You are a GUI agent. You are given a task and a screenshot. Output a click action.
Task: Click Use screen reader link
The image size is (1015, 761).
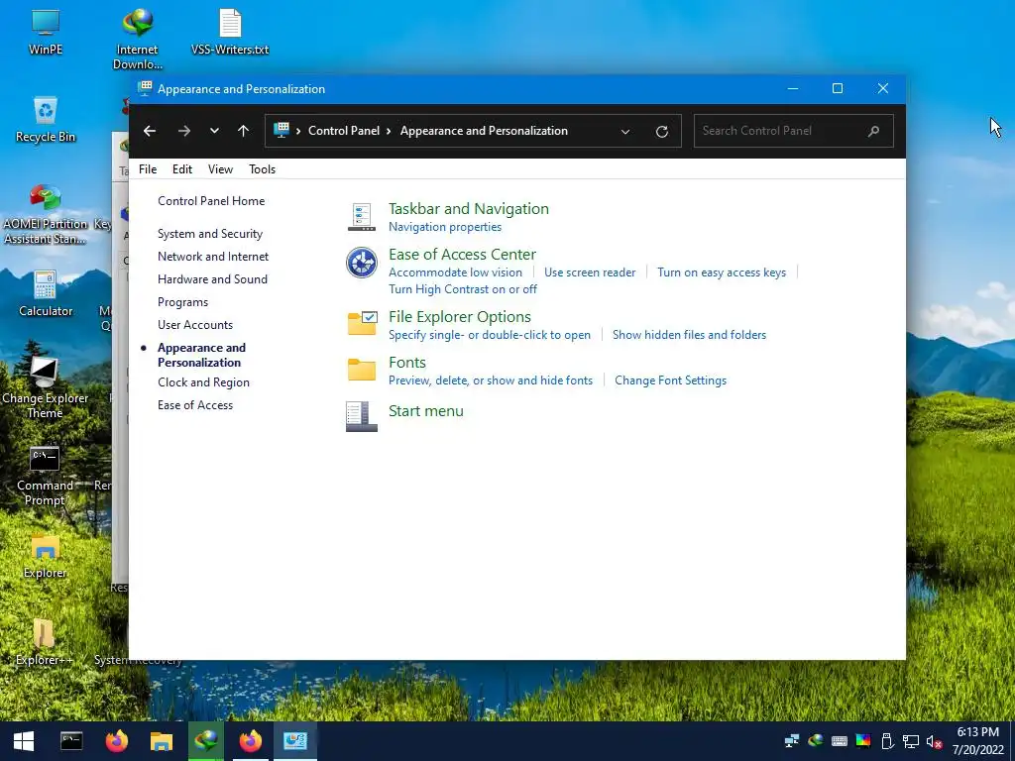(x=590, y=272)
